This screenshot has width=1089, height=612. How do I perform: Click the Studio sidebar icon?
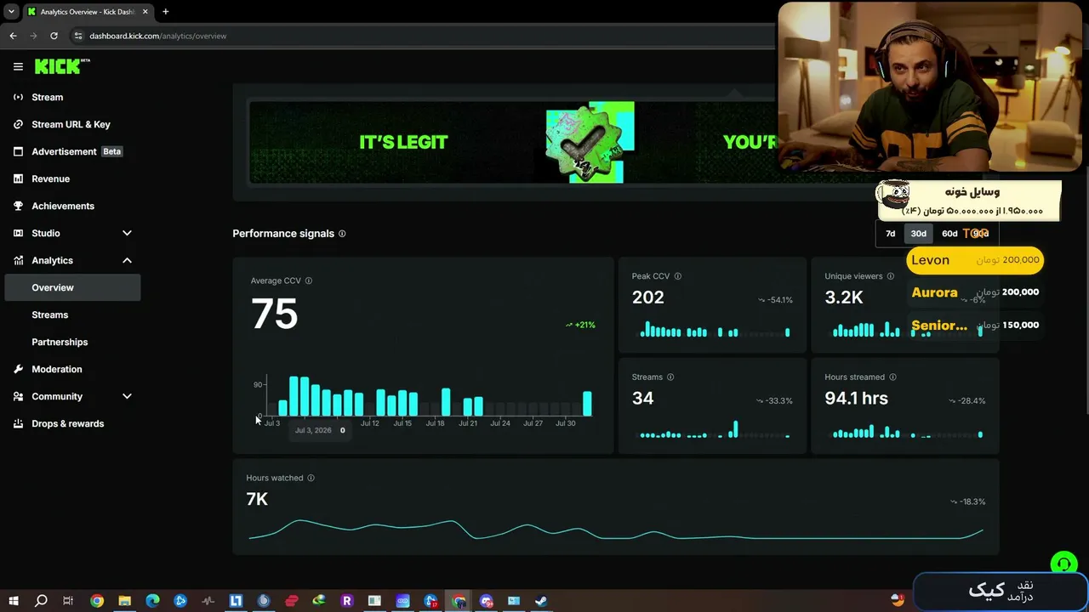click(x=18, y=233)
